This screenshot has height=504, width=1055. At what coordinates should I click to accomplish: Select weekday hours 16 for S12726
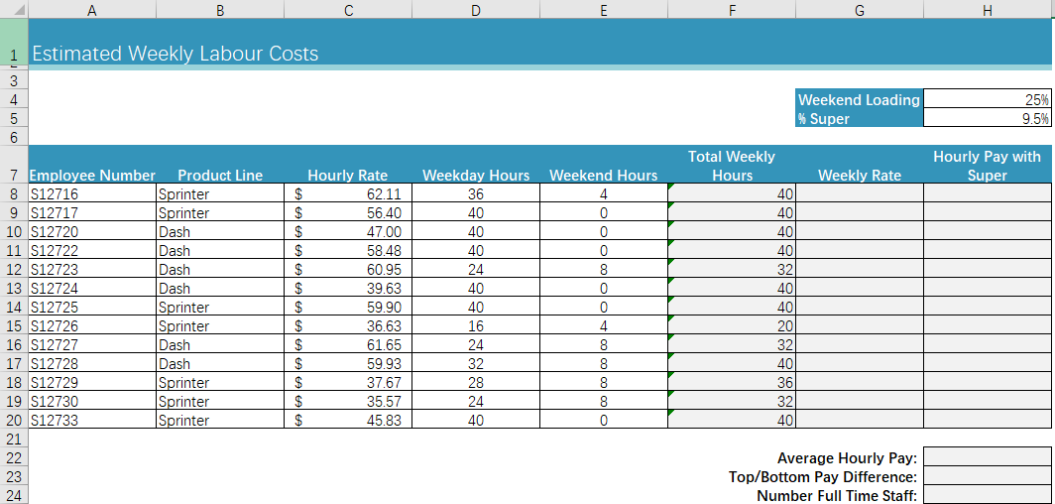tap(476, 325)
